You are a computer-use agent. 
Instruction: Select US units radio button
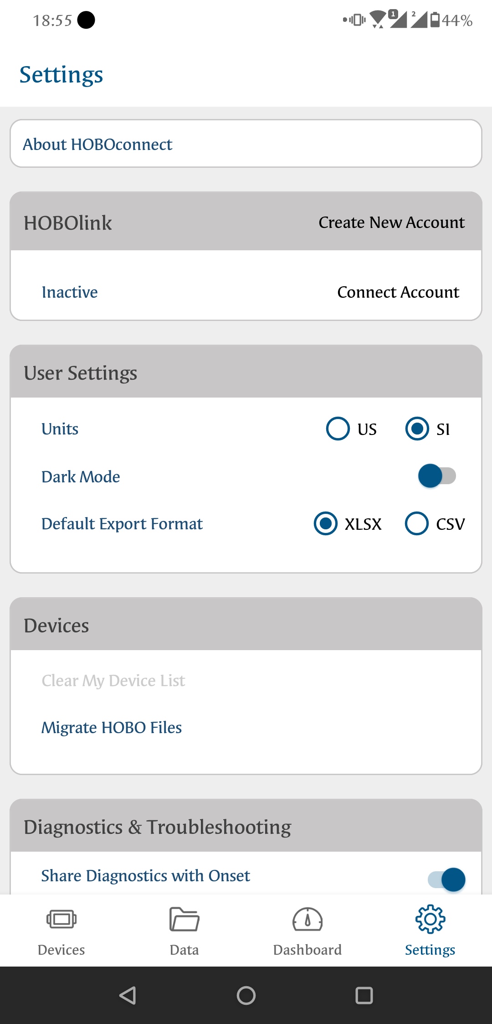coord(338,429)
